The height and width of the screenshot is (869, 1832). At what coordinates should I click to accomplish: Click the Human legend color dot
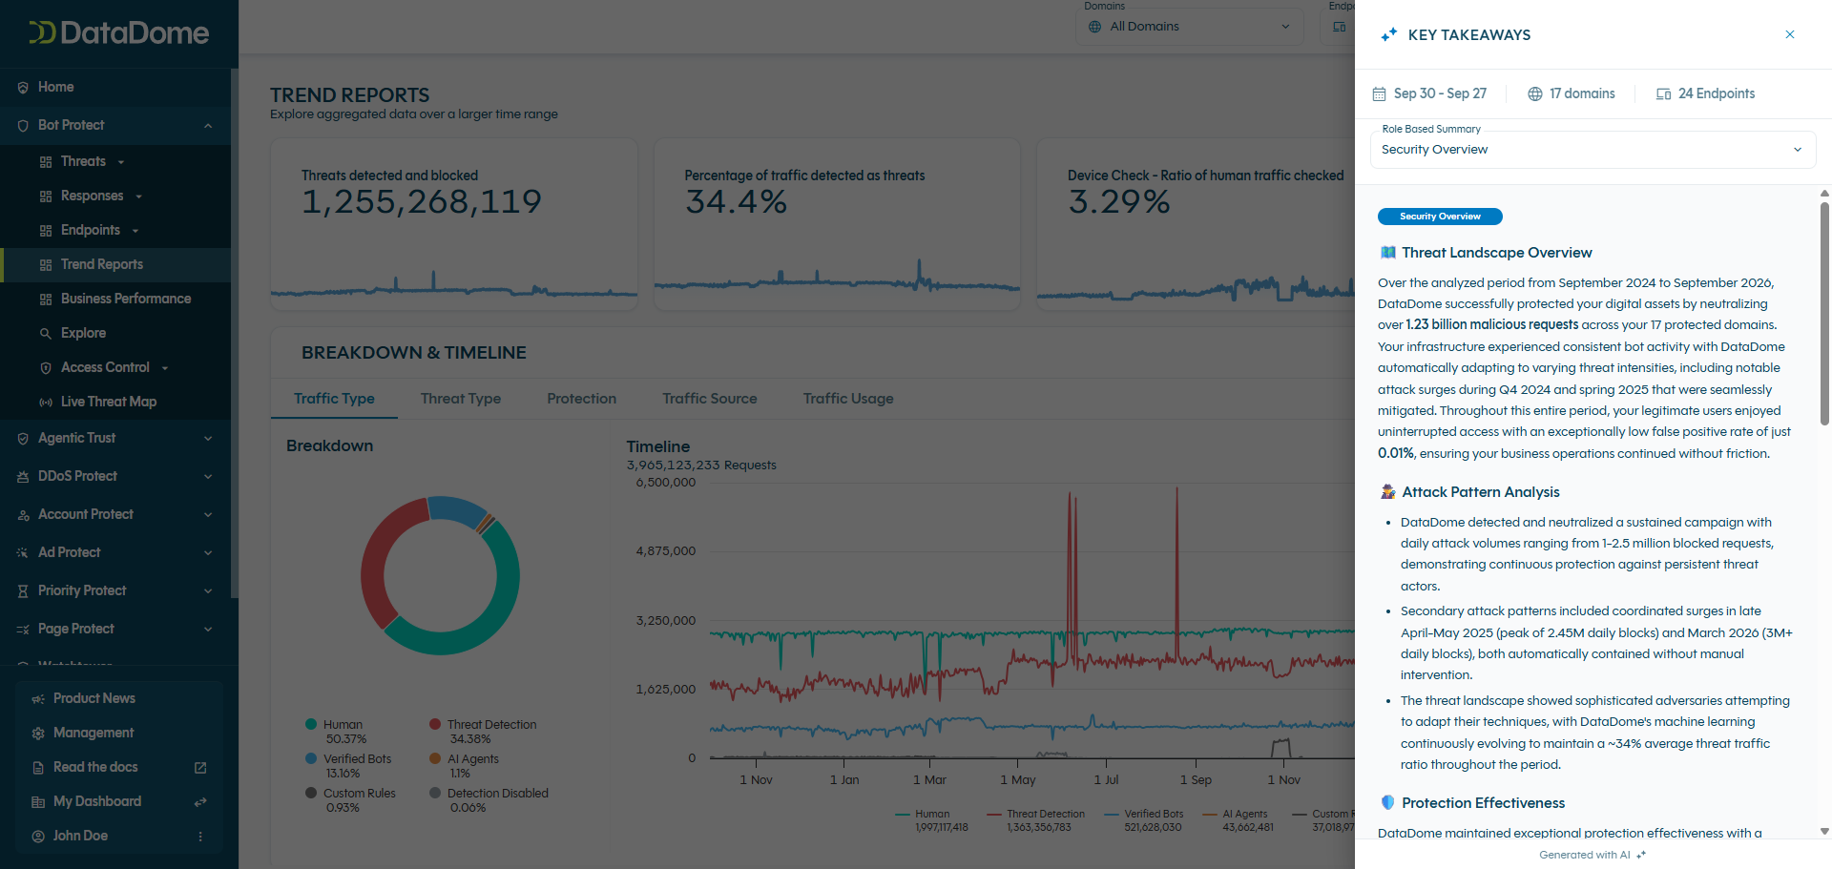pyautogui.click(x=311, y=724)
